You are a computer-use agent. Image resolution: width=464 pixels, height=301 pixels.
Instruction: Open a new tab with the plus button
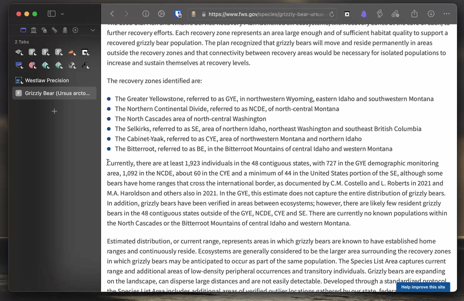54,111
